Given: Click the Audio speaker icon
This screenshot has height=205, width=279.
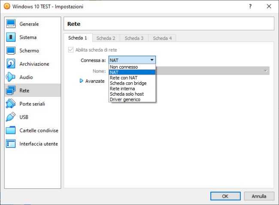Looking at the screenshot, I should (x=10, y=77).
